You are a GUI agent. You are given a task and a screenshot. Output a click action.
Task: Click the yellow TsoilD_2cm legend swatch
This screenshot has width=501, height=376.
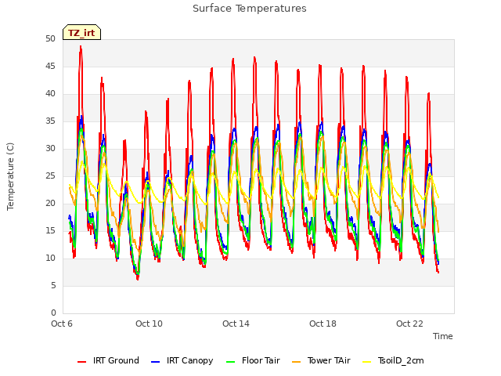pyautogui.click(x=367, y=362)
